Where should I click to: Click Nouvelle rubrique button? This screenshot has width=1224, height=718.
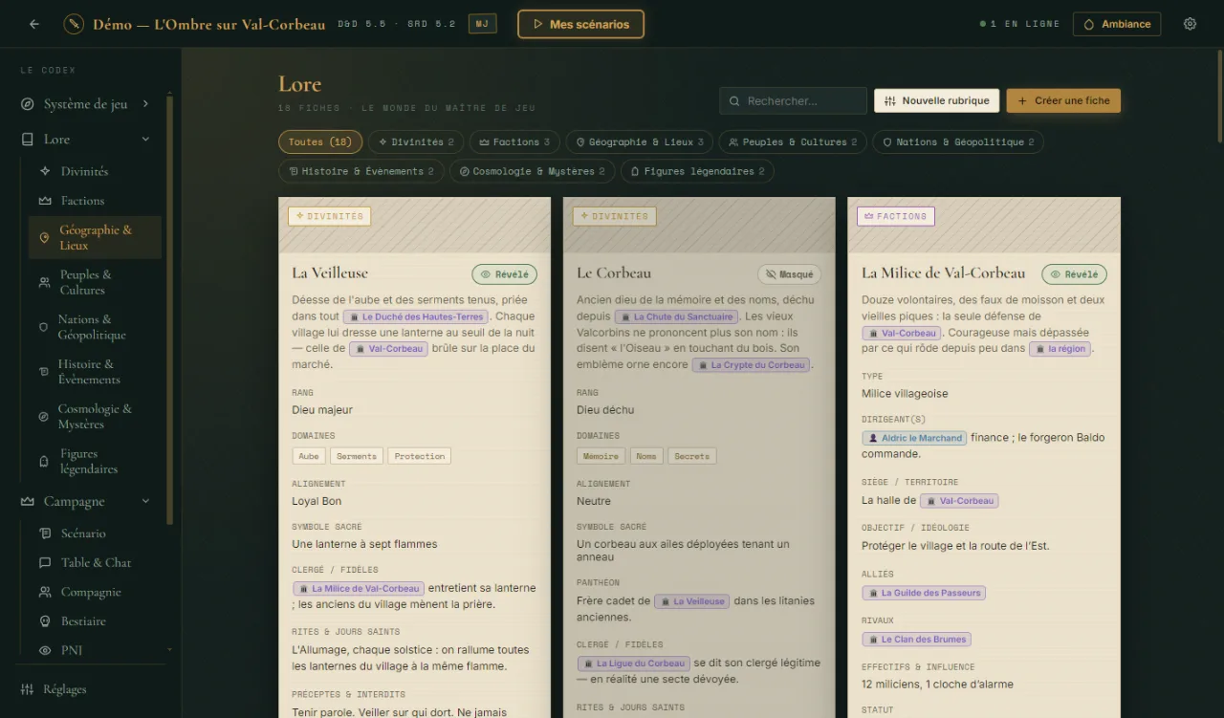[937, 100]
